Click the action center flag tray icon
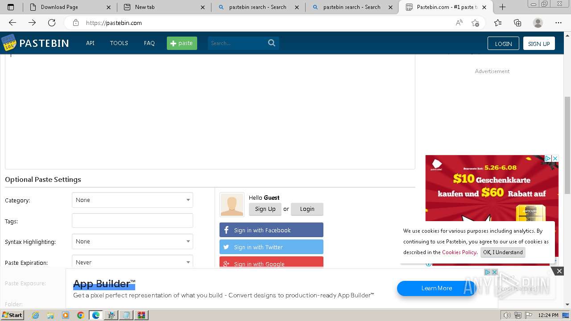 [x=528, y=315]
